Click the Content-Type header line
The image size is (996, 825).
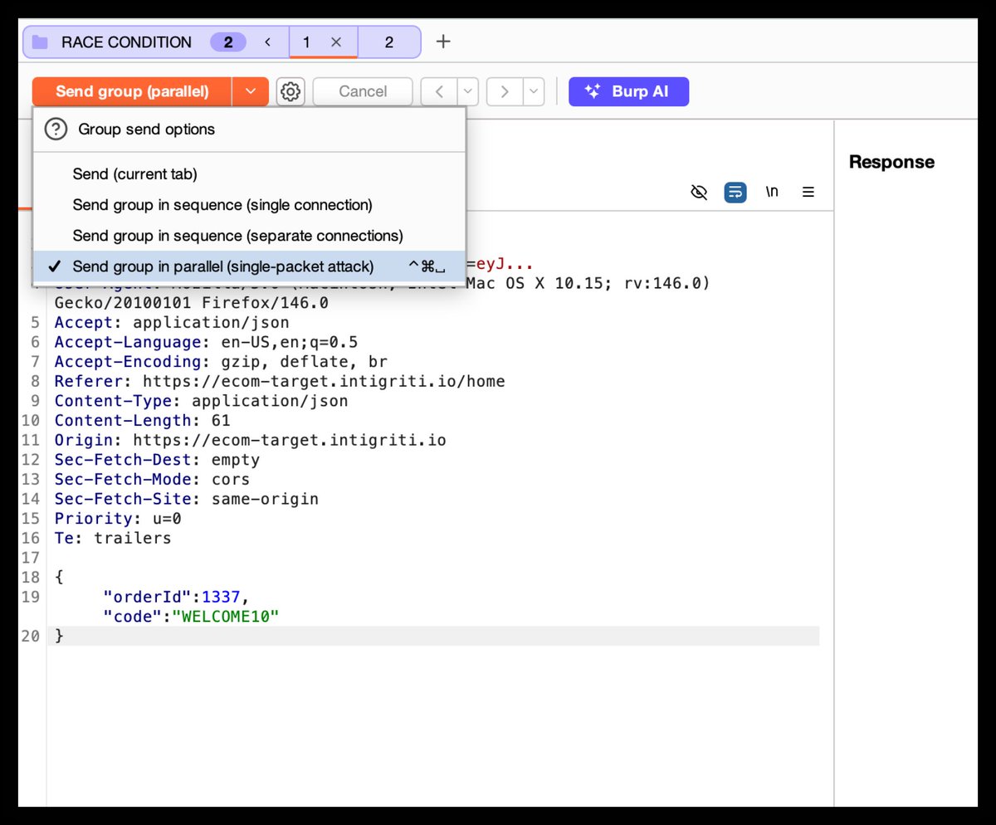[x=201, y=401]
